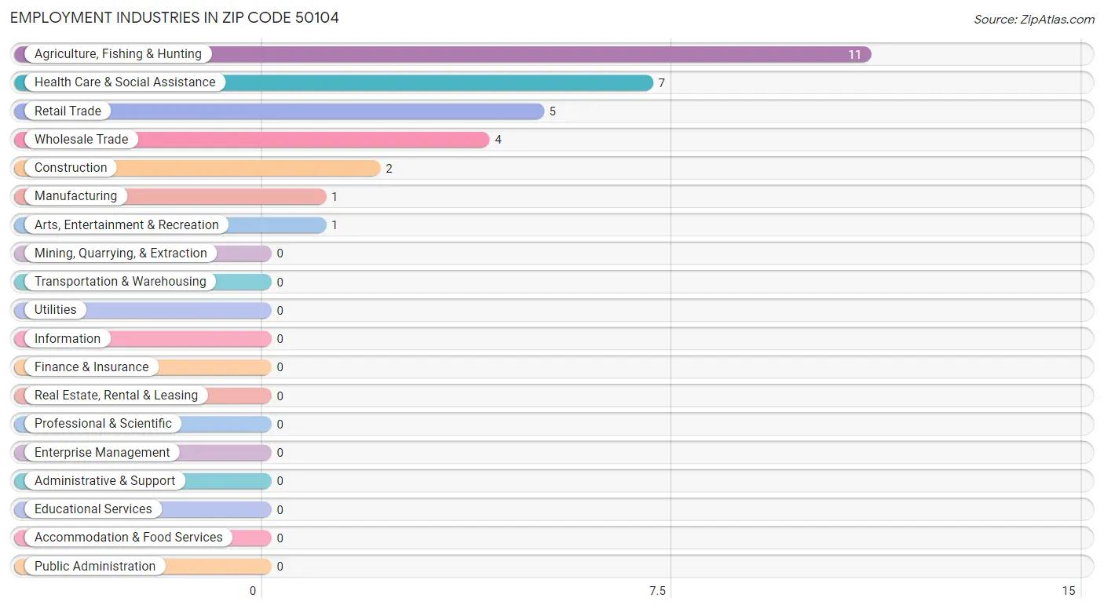Select the Finance & Insurance label
Screen dimensions: 1104x609
coord(91,367)
